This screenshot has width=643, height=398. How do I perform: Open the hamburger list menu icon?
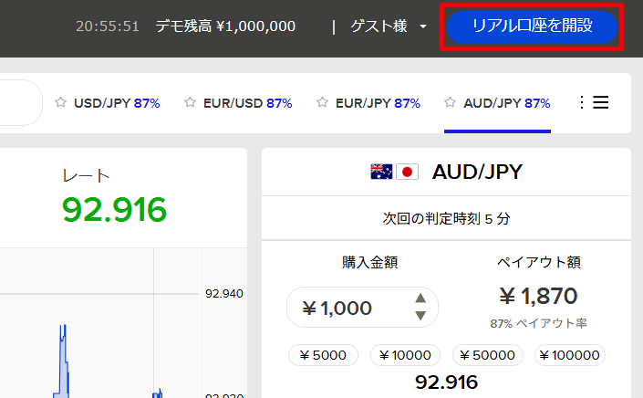601,102
